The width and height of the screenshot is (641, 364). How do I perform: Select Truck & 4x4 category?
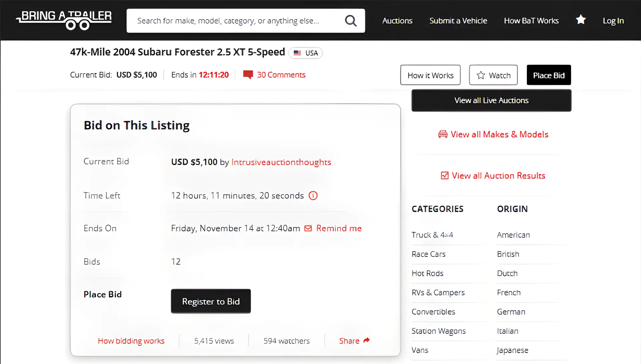pyautogui.click(x=432, y=235)
